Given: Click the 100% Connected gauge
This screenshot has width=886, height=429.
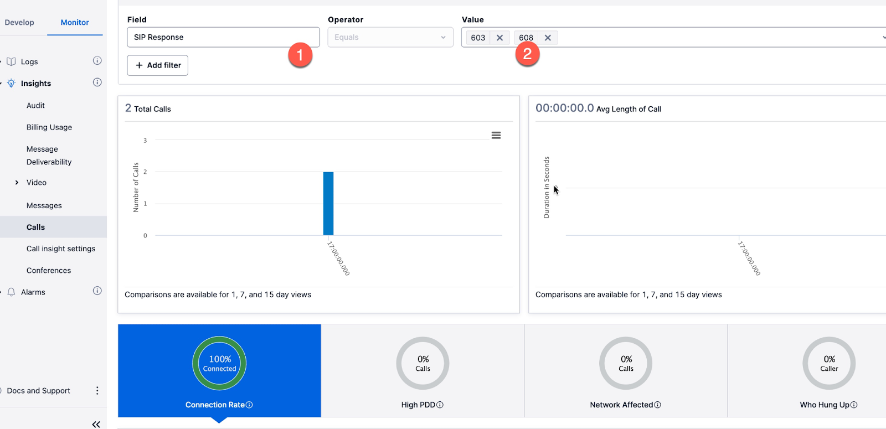Looking at the screenshot, I should pos(219,363).
